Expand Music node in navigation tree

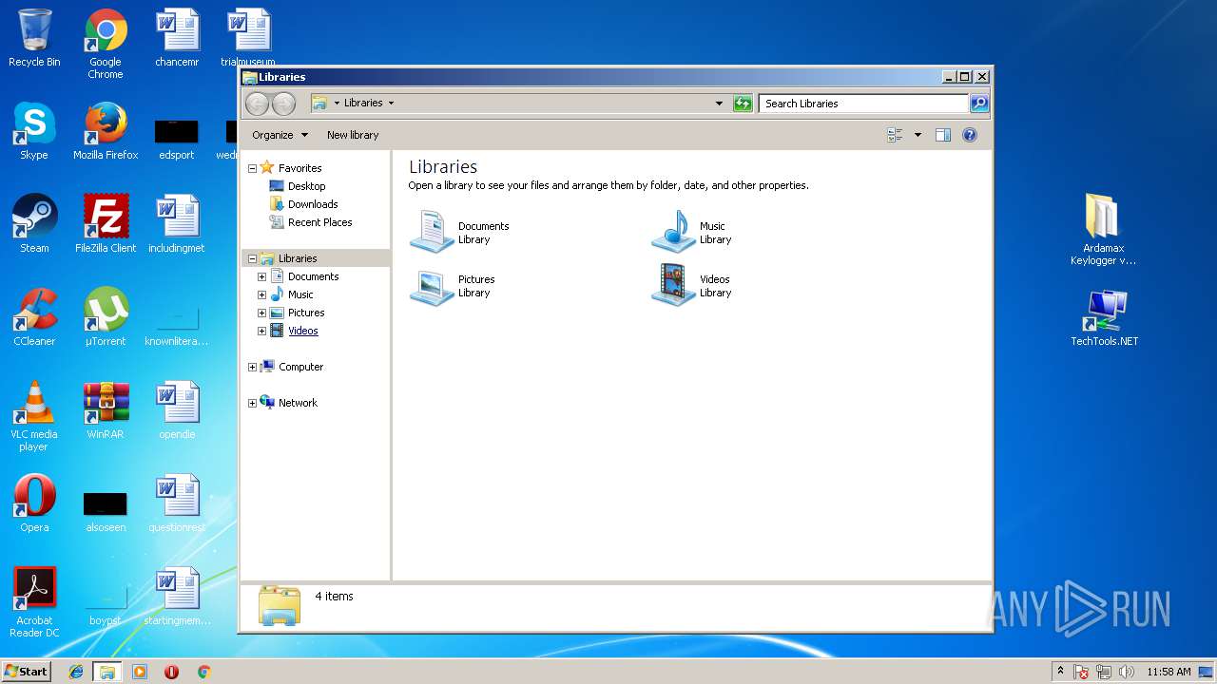pyautogui.click(x=261, y=294)
